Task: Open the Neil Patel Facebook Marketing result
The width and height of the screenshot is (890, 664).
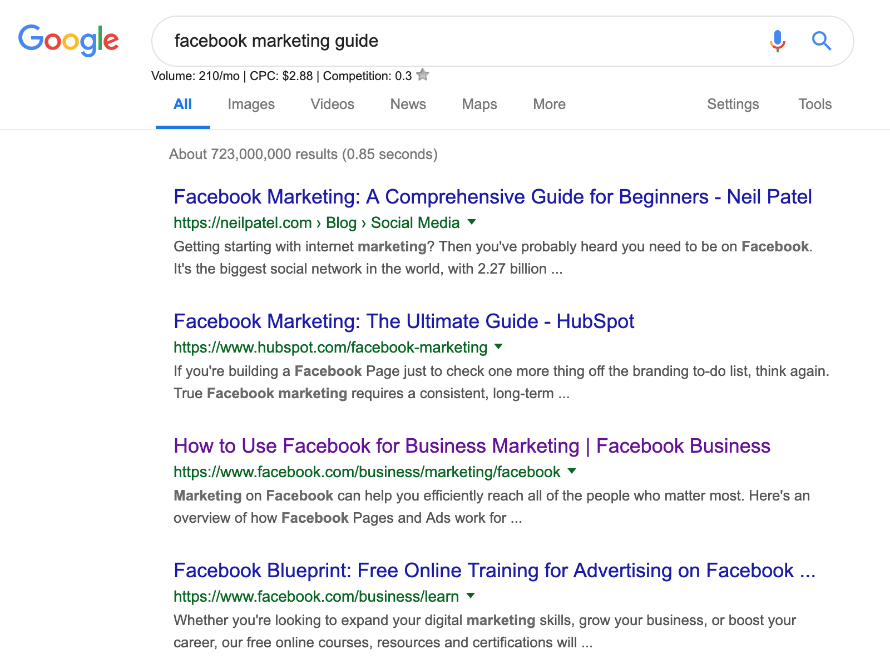Action: (492, 197)
